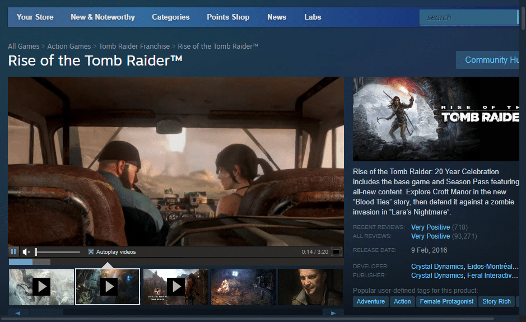Select the Female Protagonist tag

(446, 301)
